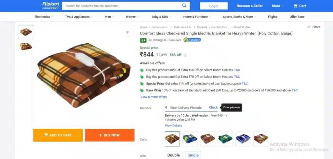The width and height of the screenshot is (333, 159).
Task: Click the Flipkart Assured badge
Action: pos(192,40)
